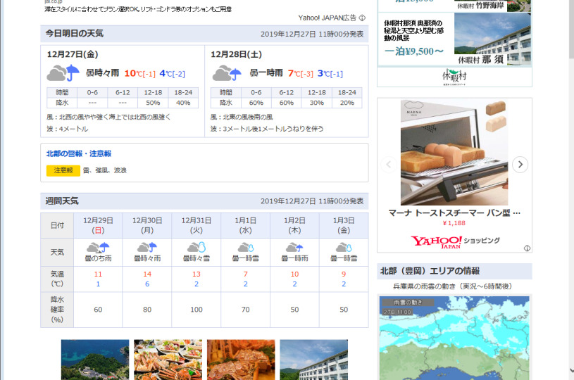This screenshot has height=380, width=574.
Task: Open マーナ トーストスチーマー product link
Action: coord(454,213)
